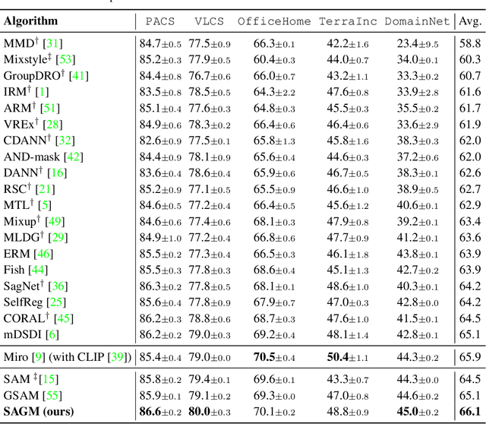486x424 pixels.
Task: Select the TerraInc column header
Action: tap(348, 21)
